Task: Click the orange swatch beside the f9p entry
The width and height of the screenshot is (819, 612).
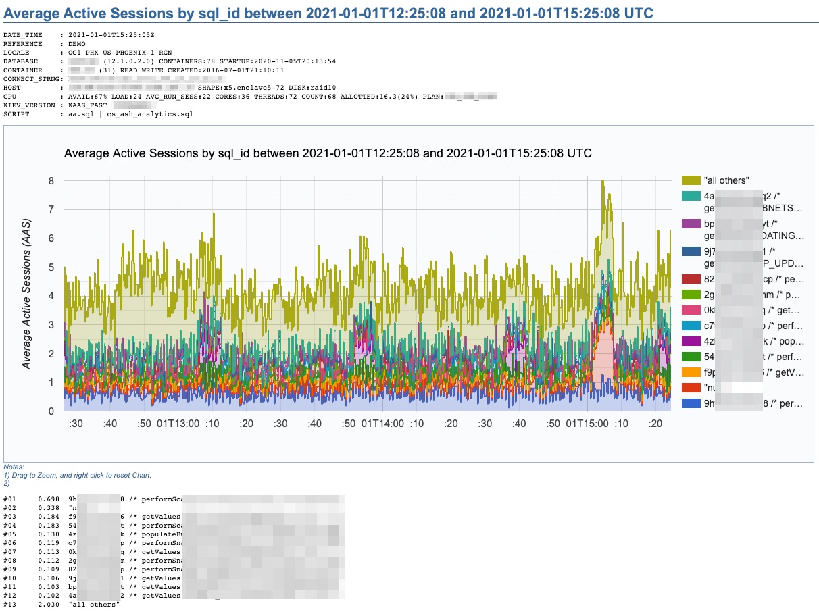Action: 691,372
